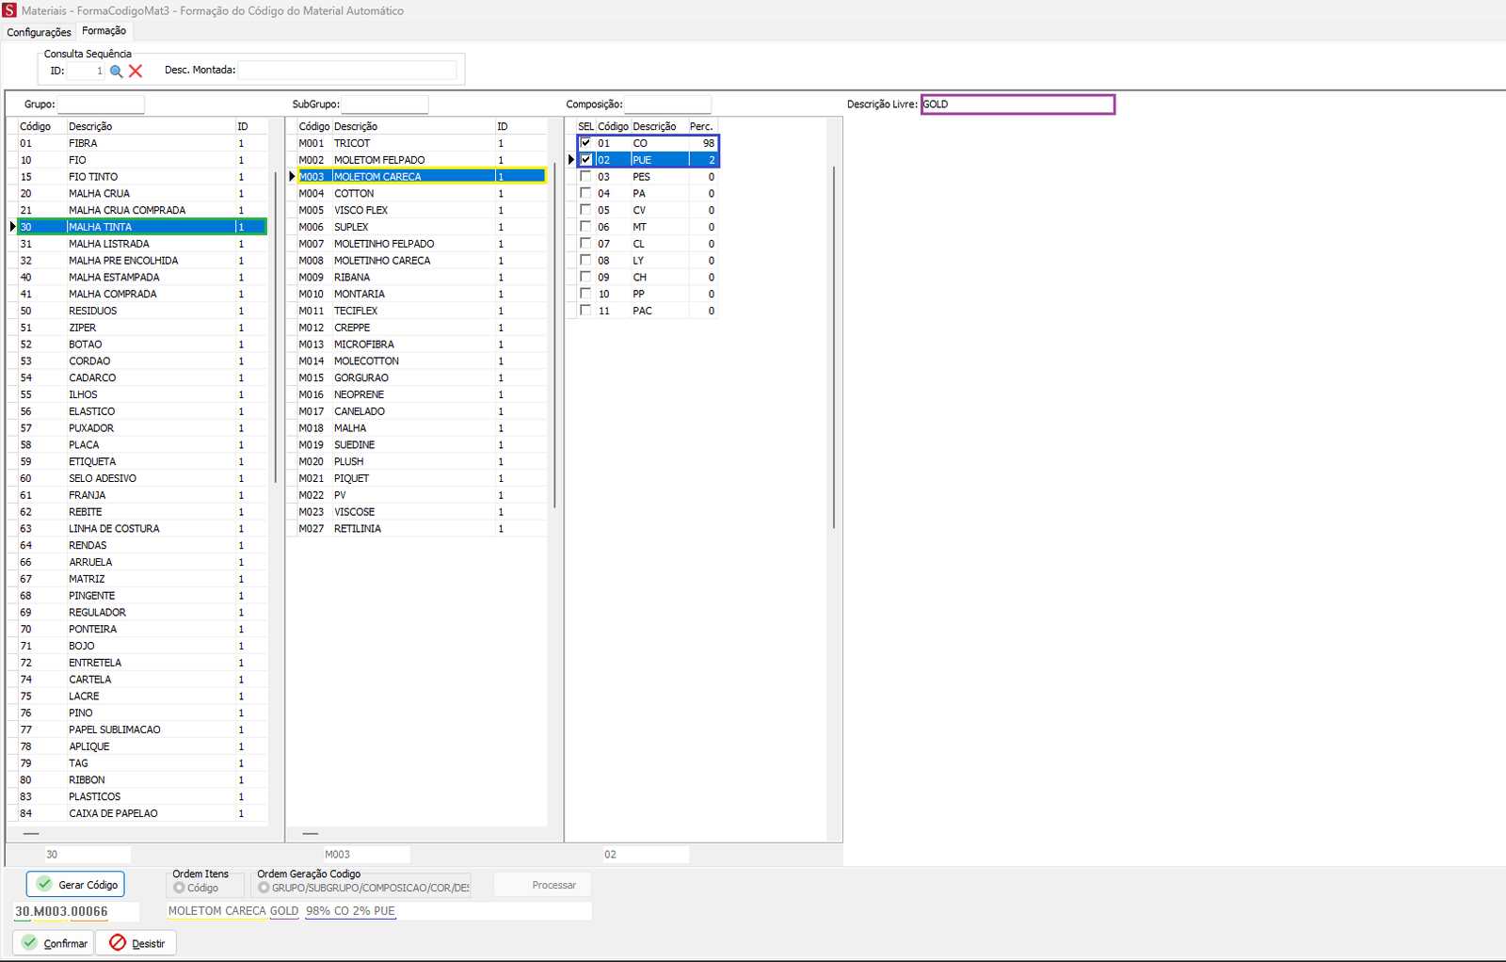Select the CAIXA DE PAPELAO group row
This screenshot has width=1506, height=962.
[x=142, y=813]
